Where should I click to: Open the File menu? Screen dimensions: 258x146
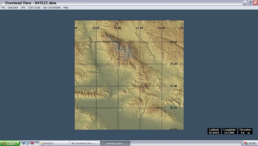(3, 8)
